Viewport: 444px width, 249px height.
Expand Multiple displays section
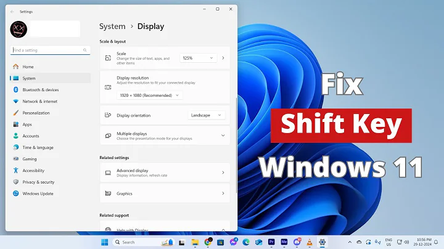165,136
